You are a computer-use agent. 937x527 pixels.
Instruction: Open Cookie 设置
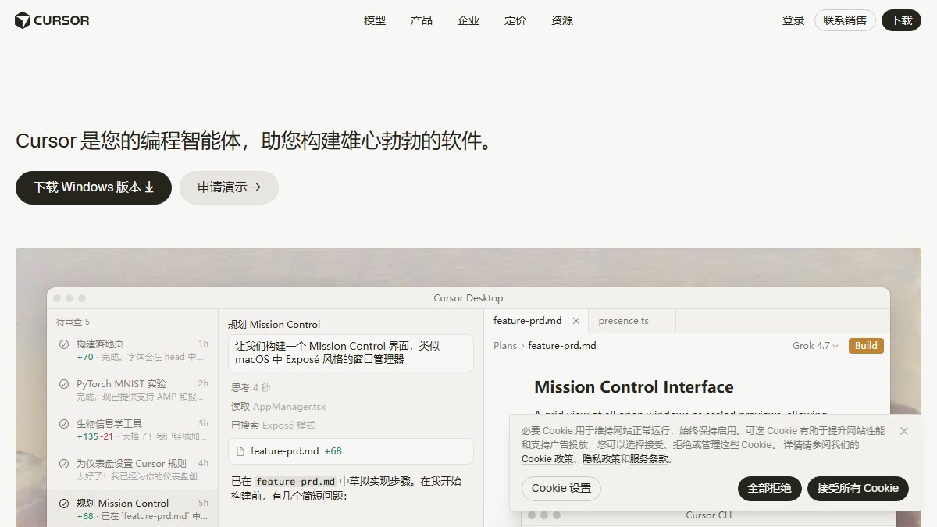(561, 489)
